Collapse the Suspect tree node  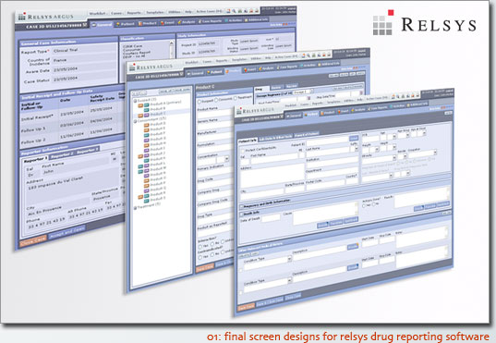tap(135, 101)
